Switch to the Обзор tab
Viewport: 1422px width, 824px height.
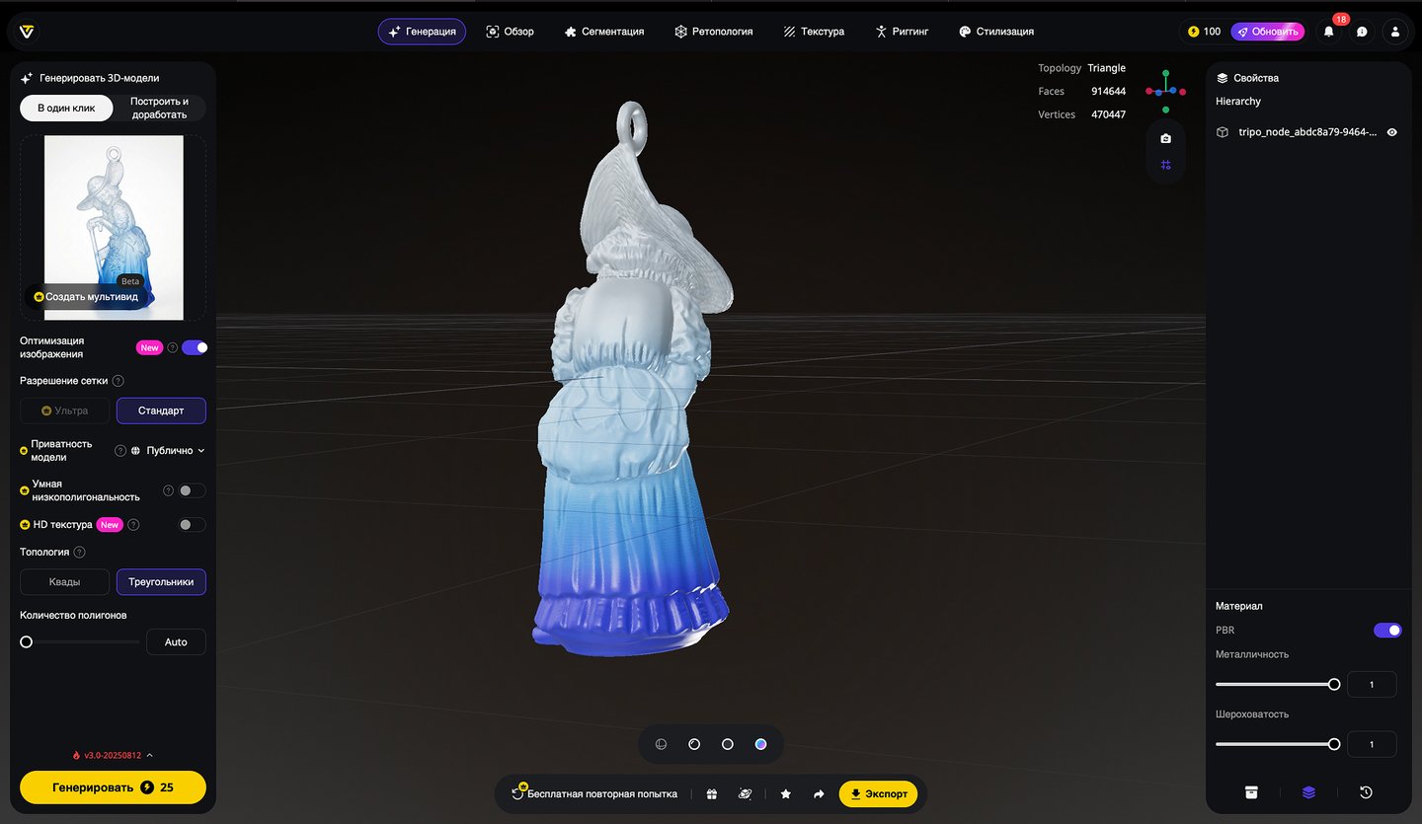[511, 32]
